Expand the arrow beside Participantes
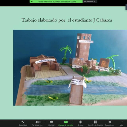 44,122
